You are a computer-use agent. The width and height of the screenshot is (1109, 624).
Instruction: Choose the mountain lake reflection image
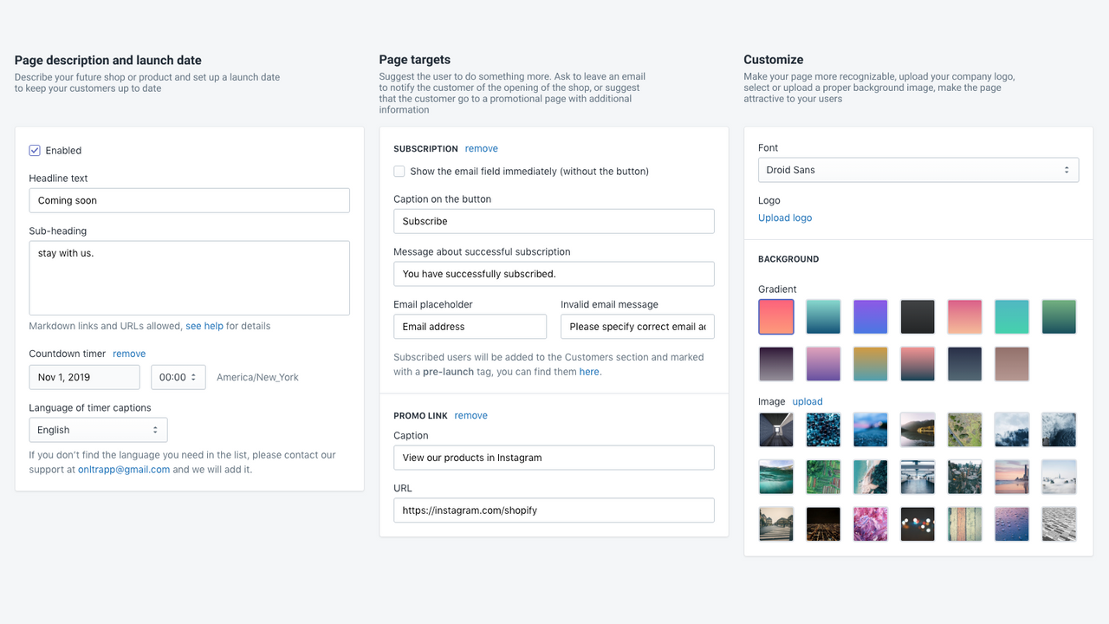(918, 430)
